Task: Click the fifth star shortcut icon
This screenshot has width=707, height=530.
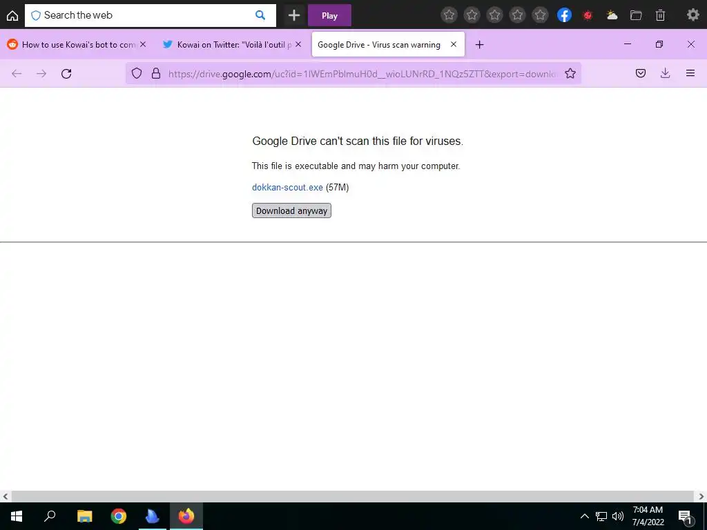Action: (540, 15)
